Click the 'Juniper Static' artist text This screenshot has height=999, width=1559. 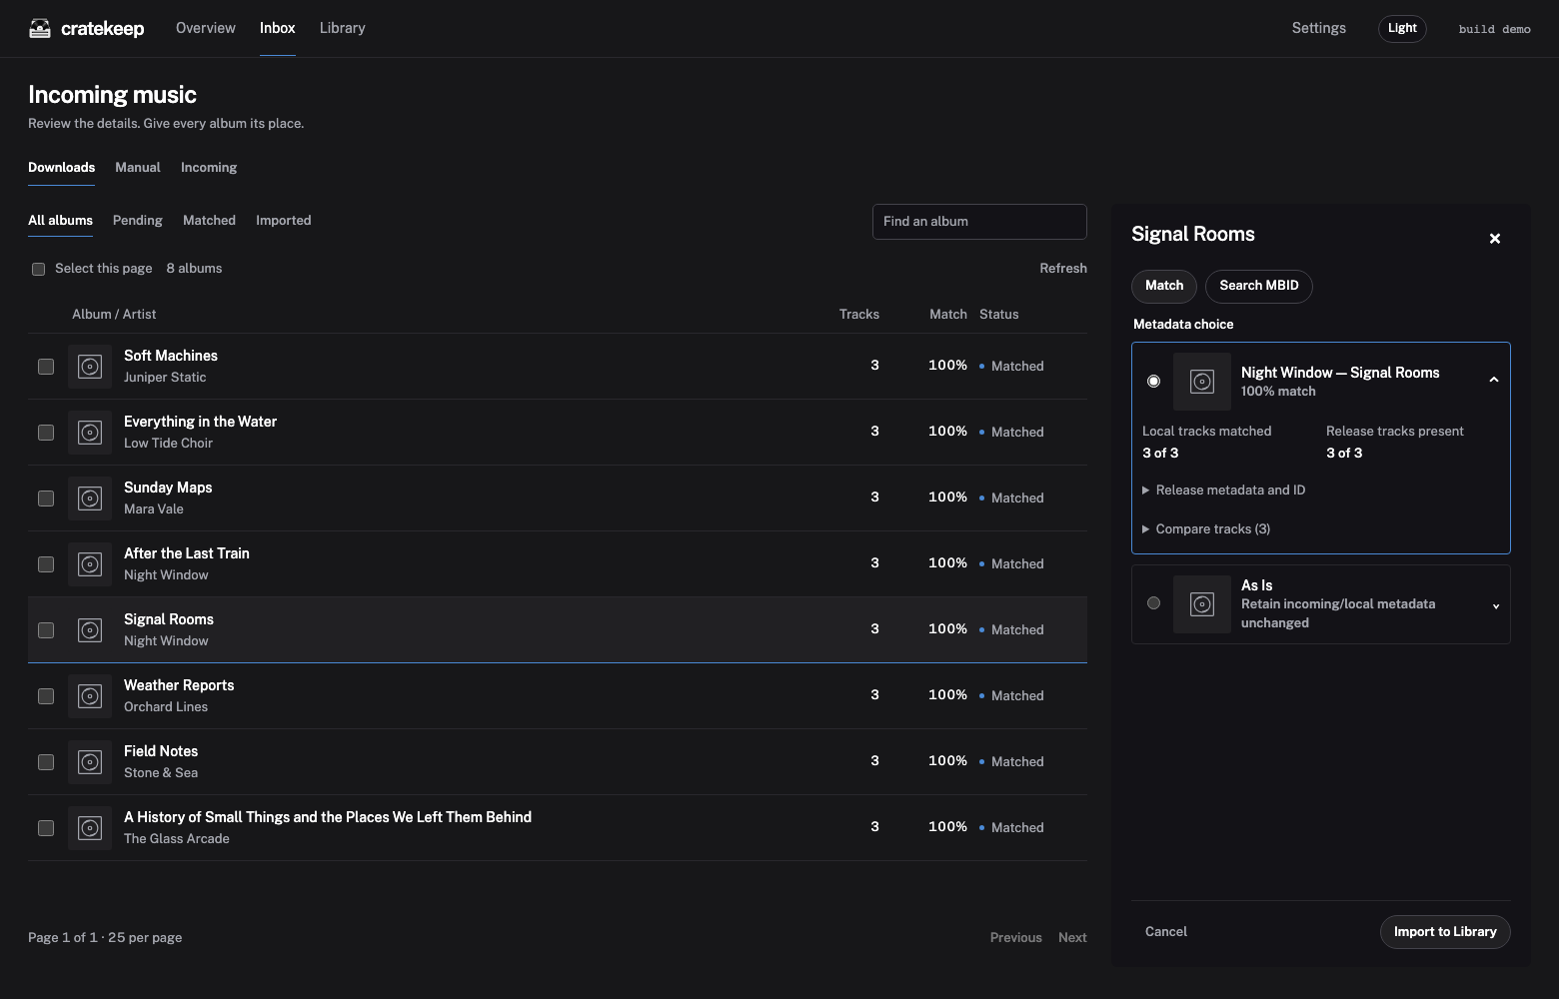(x=165, y=378)
